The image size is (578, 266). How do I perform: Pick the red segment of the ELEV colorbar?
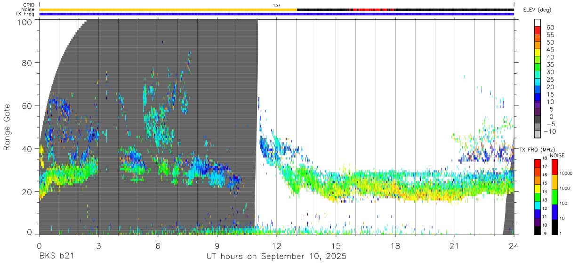[x=538, y=30]
